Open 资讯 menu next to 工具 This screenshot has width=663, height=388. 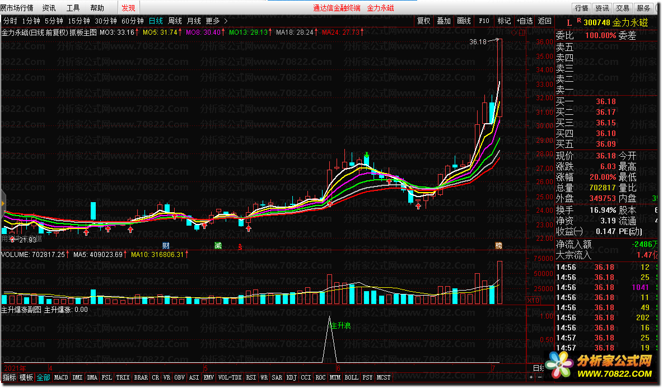point(49,8)
